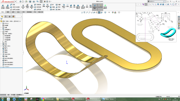This screenshot has height=101, width=180.
Task: Open the PropertyManager tab
Action: pyautogui.click(x=6, y=17)
